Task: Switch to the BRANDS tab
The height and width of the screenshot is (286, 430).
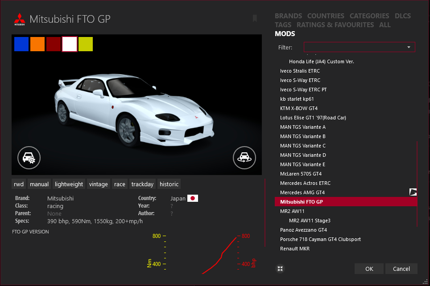Action: coord(288,16)
